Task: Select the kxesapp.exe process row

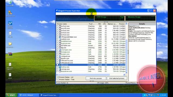Action: [91, 52]
